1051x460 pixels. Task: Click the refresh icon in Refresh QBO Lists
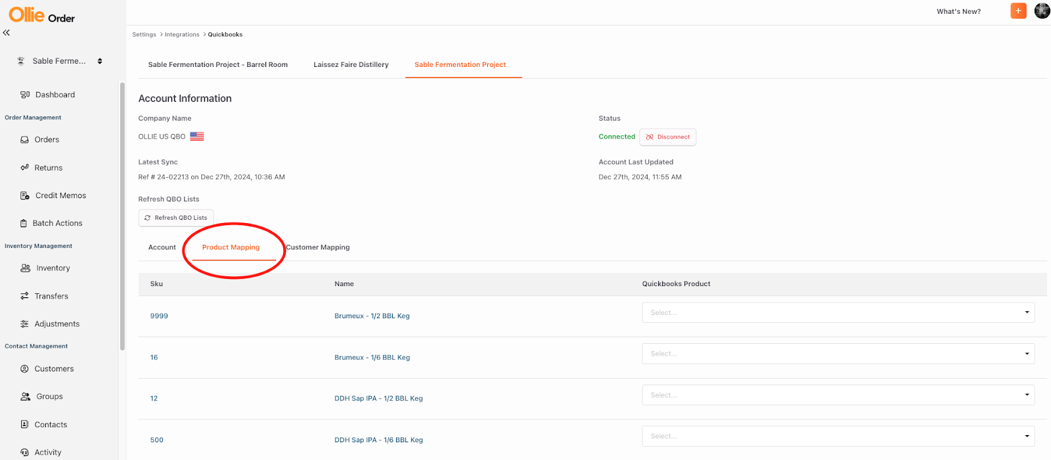coord(148,218)
